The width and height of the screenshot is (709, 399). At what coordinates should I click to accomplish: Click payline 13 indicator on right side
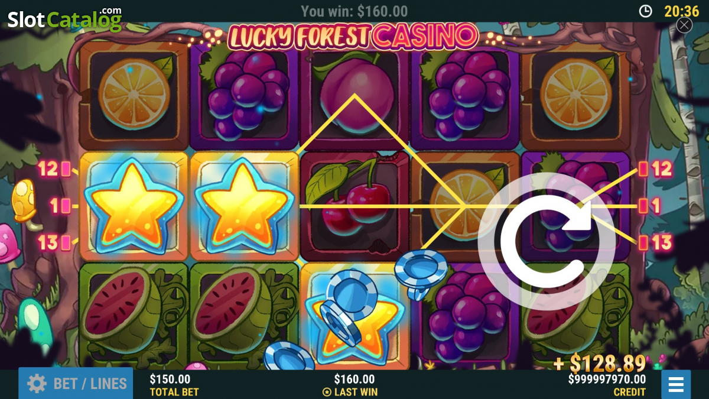point(656,242)
